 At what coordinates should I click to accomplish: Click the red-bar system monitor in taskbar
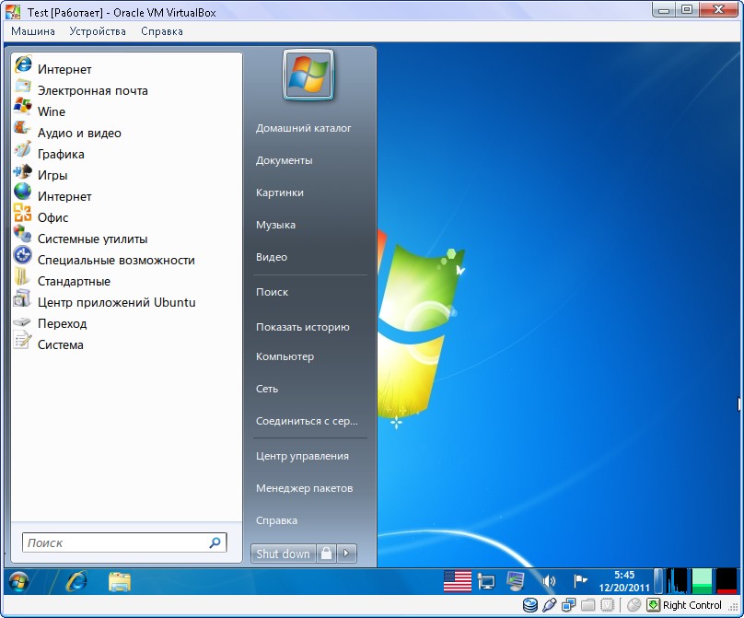727,581
